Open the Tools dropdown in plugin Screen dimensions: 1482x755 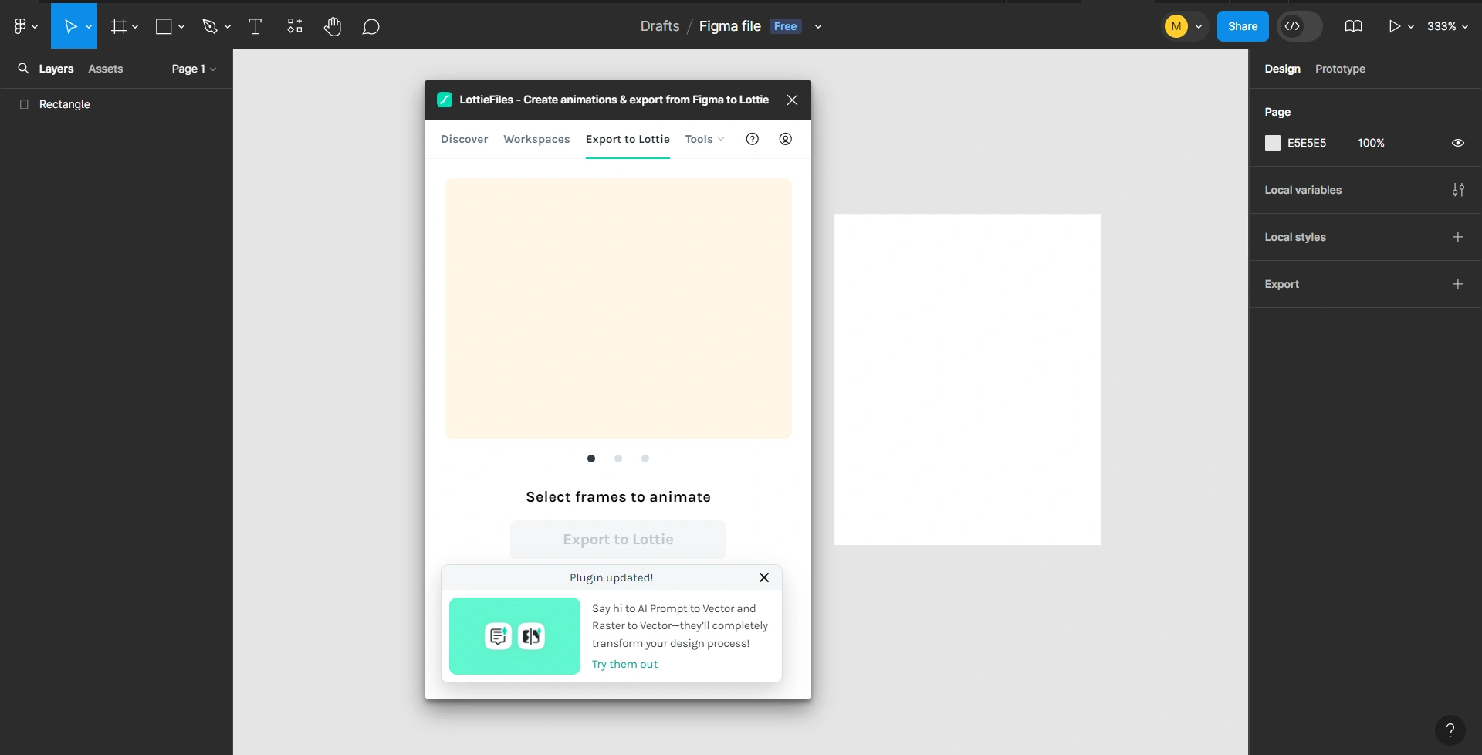[x=705, y=139]
